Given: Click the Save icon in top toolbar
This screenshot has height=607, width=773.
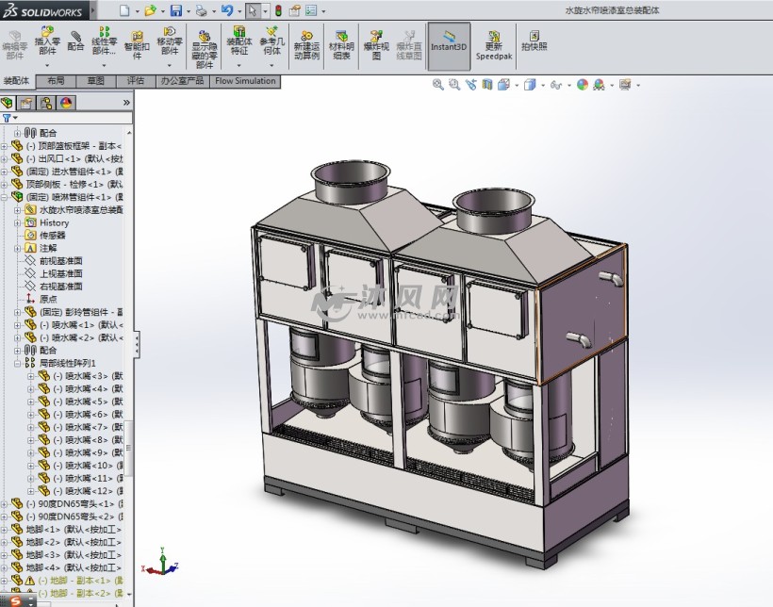Looking at the screenshot, I should [175, 11].
